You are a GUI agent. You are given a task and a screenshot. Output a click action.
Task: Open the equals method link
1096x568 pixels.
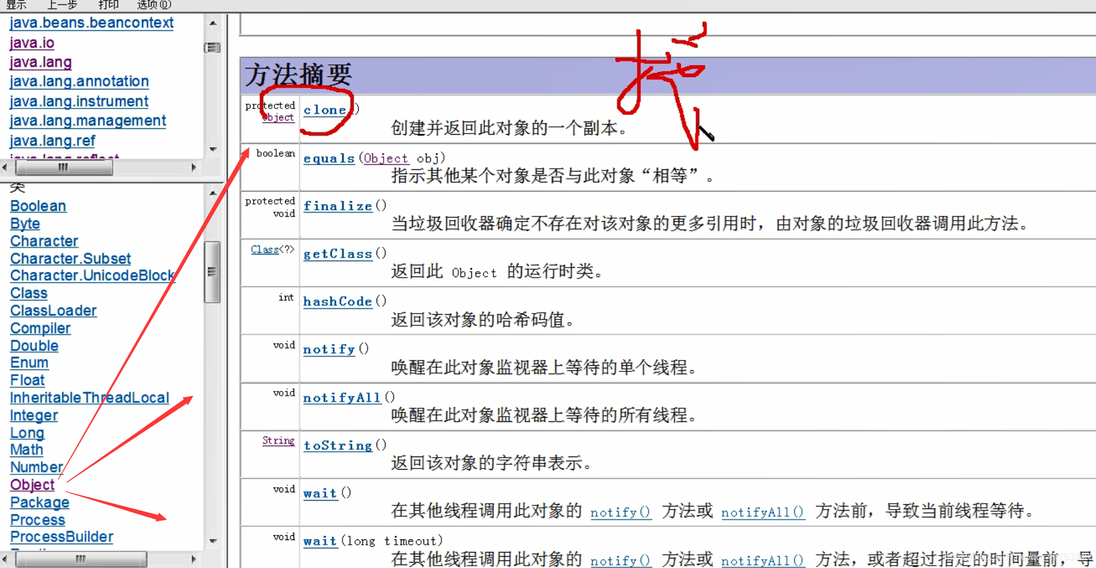(329, 159)
